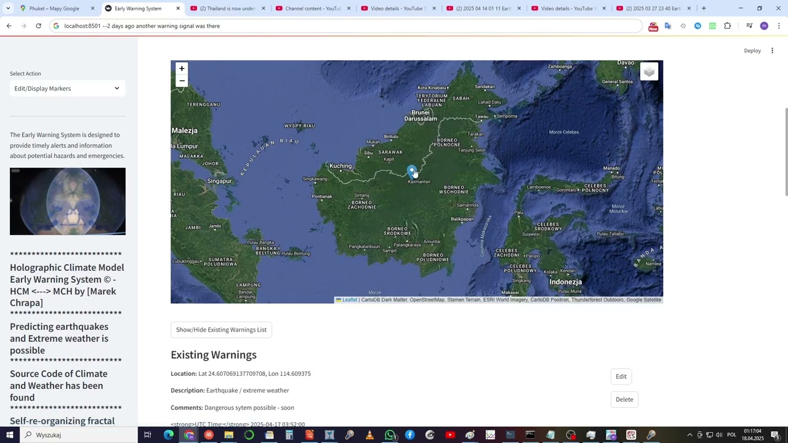Close the Early Warning System tab
Screen dimensions: 788x443
(x=178, y=9)
